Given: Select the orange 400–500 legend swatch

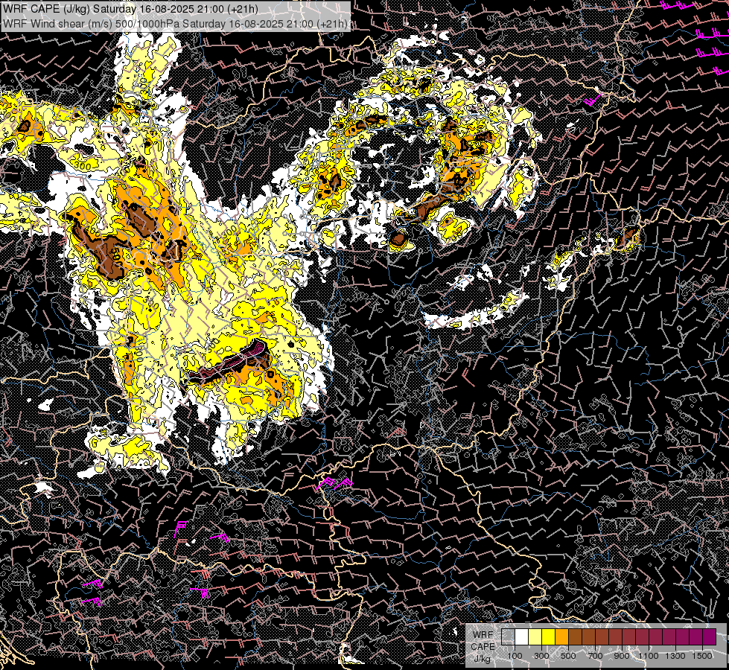Looking at the screenshot, I should [561, 636].
